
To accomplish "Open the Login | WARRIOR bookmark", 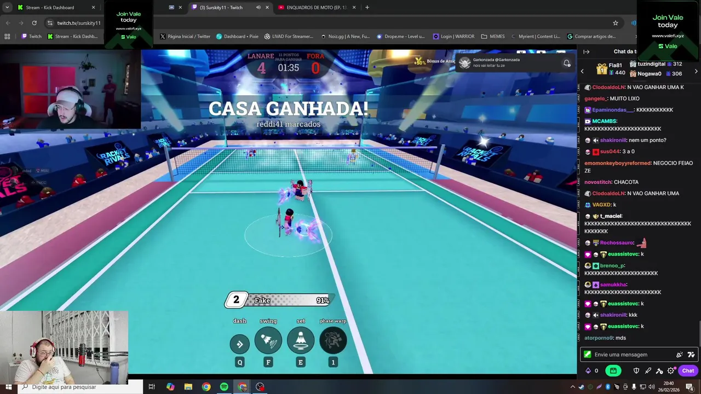I will click(453, 37).
